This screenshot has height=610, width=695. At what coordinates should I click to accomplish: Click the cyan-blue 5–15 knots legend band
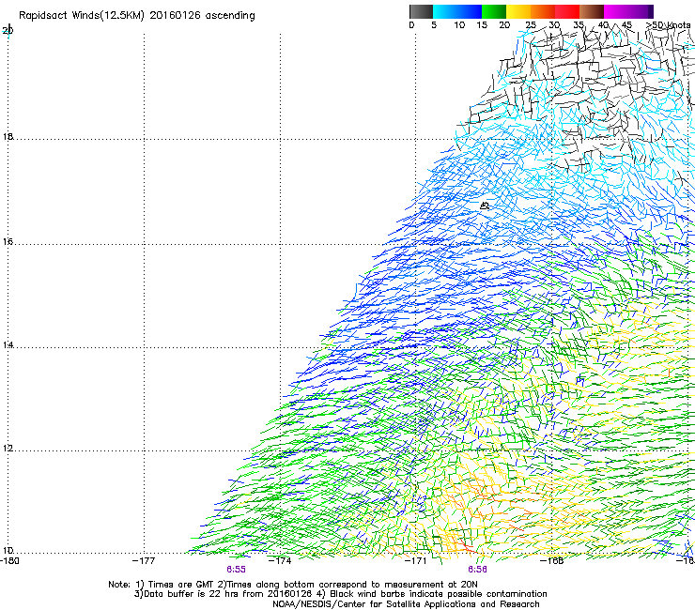(x=457, y=11)
